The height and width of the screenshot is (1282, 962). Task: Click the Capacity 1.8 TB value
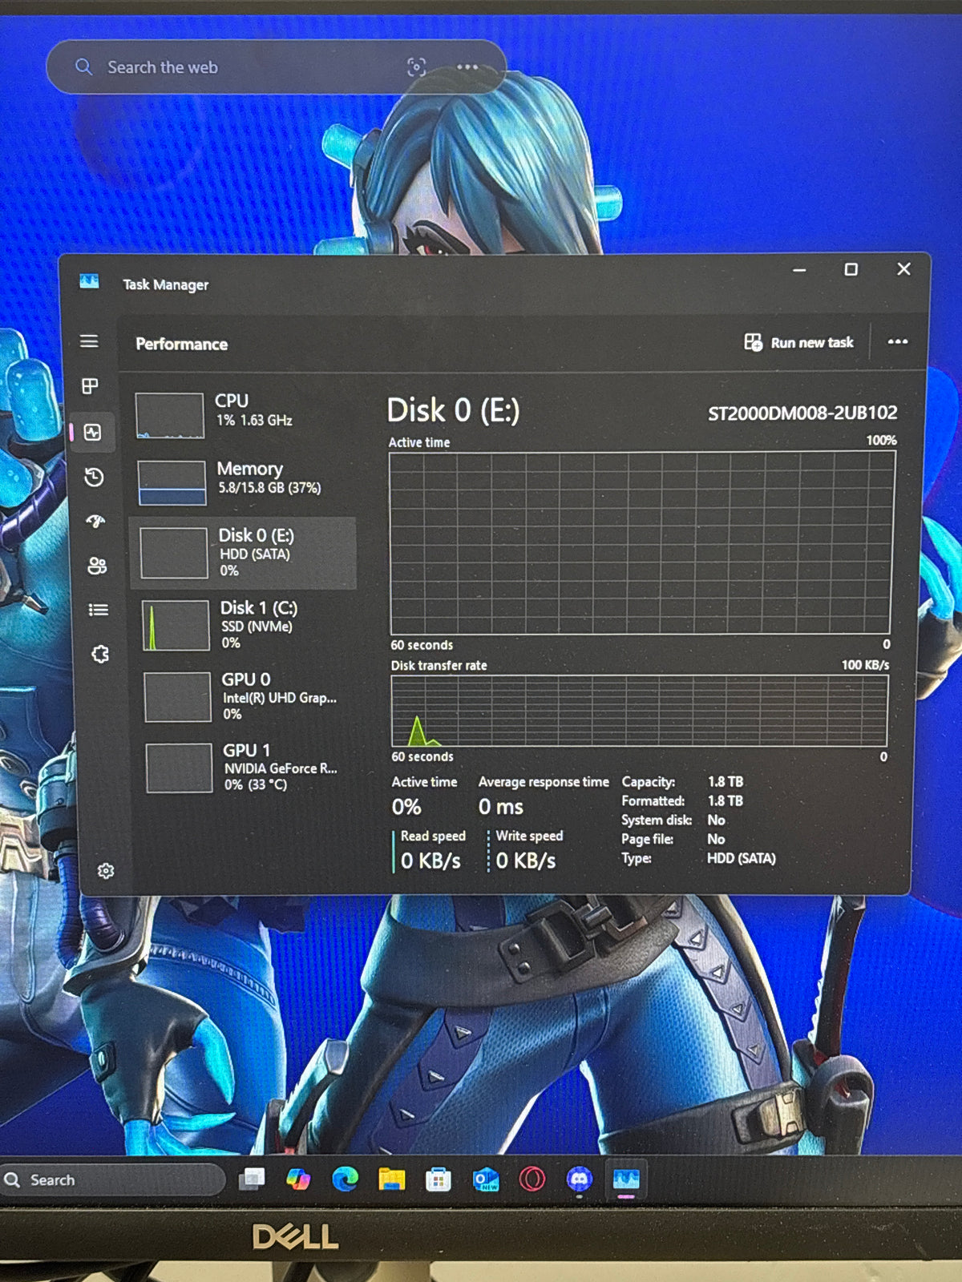click(726, 781)
